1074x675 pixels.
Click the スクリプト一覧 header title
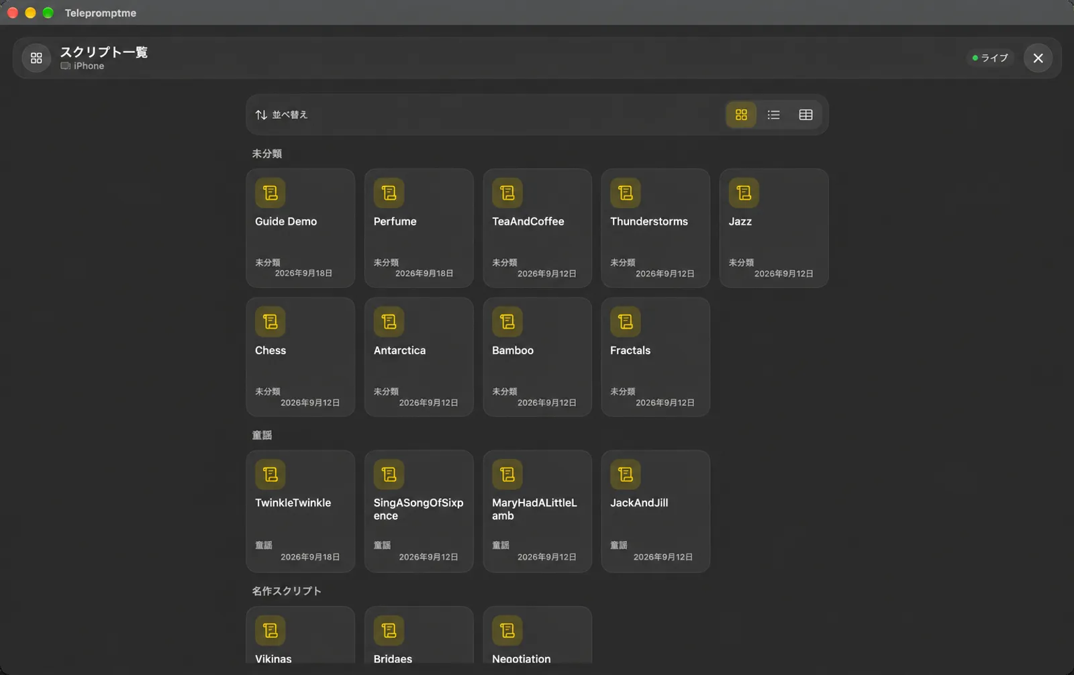pos(104,52)
